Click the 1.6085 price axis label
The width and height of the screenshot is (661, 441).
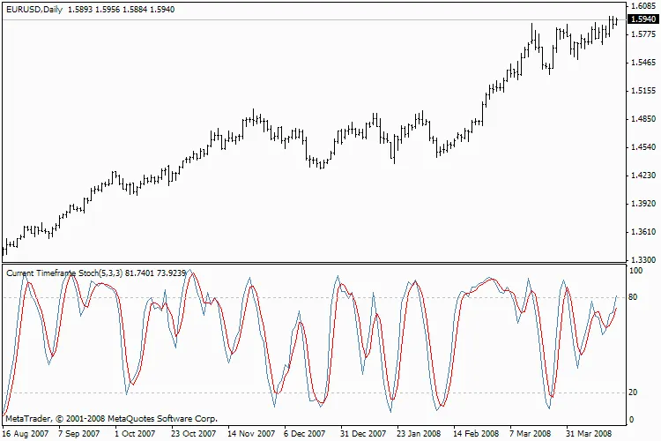pos(641,5)
